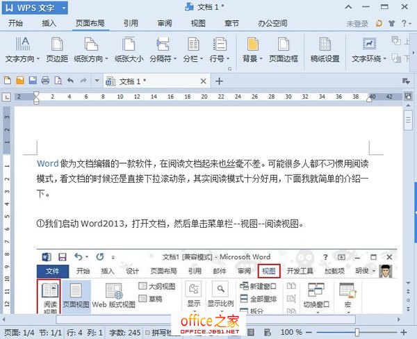Click the word 'Word' at paragraph start

point(47,163)
